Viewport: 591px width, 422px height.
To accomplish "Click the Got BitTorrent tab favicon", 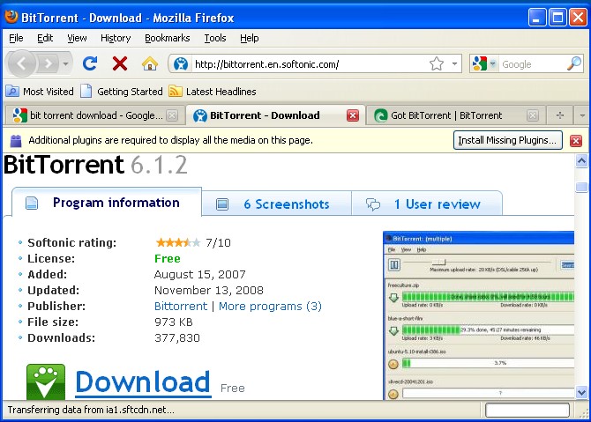I will click(x=381, y=115).
